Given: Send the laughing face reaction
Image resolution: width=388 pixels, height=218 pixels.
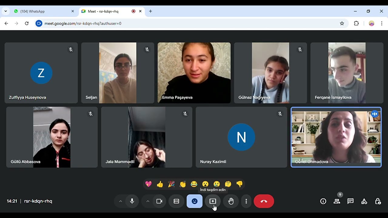Looking at the screenshot, I should pos(194,184).
